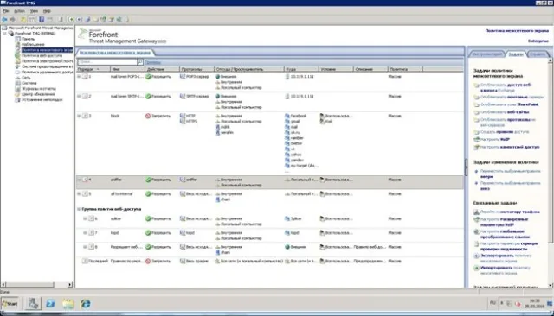
Task: Click the Внешняя globe icon in rule 1
Action: click(217, 77)
